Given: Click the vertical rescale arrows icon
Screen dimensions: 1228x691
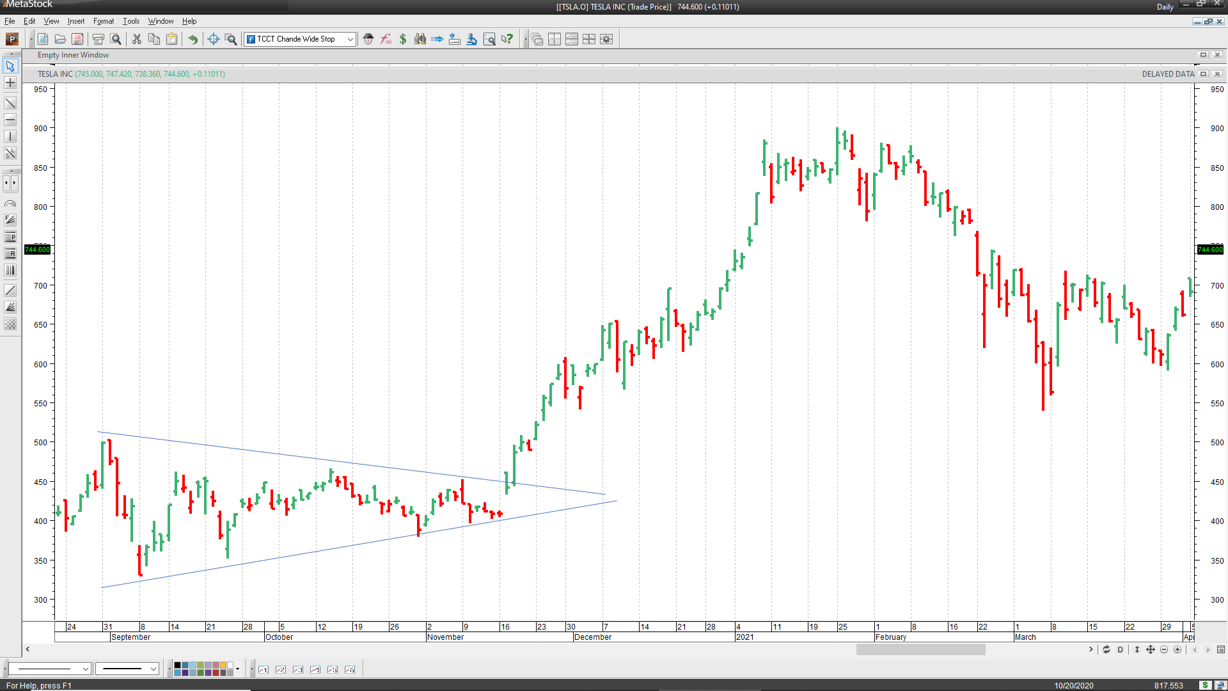Looking at the screenshot, I should tap(1137, 649).
